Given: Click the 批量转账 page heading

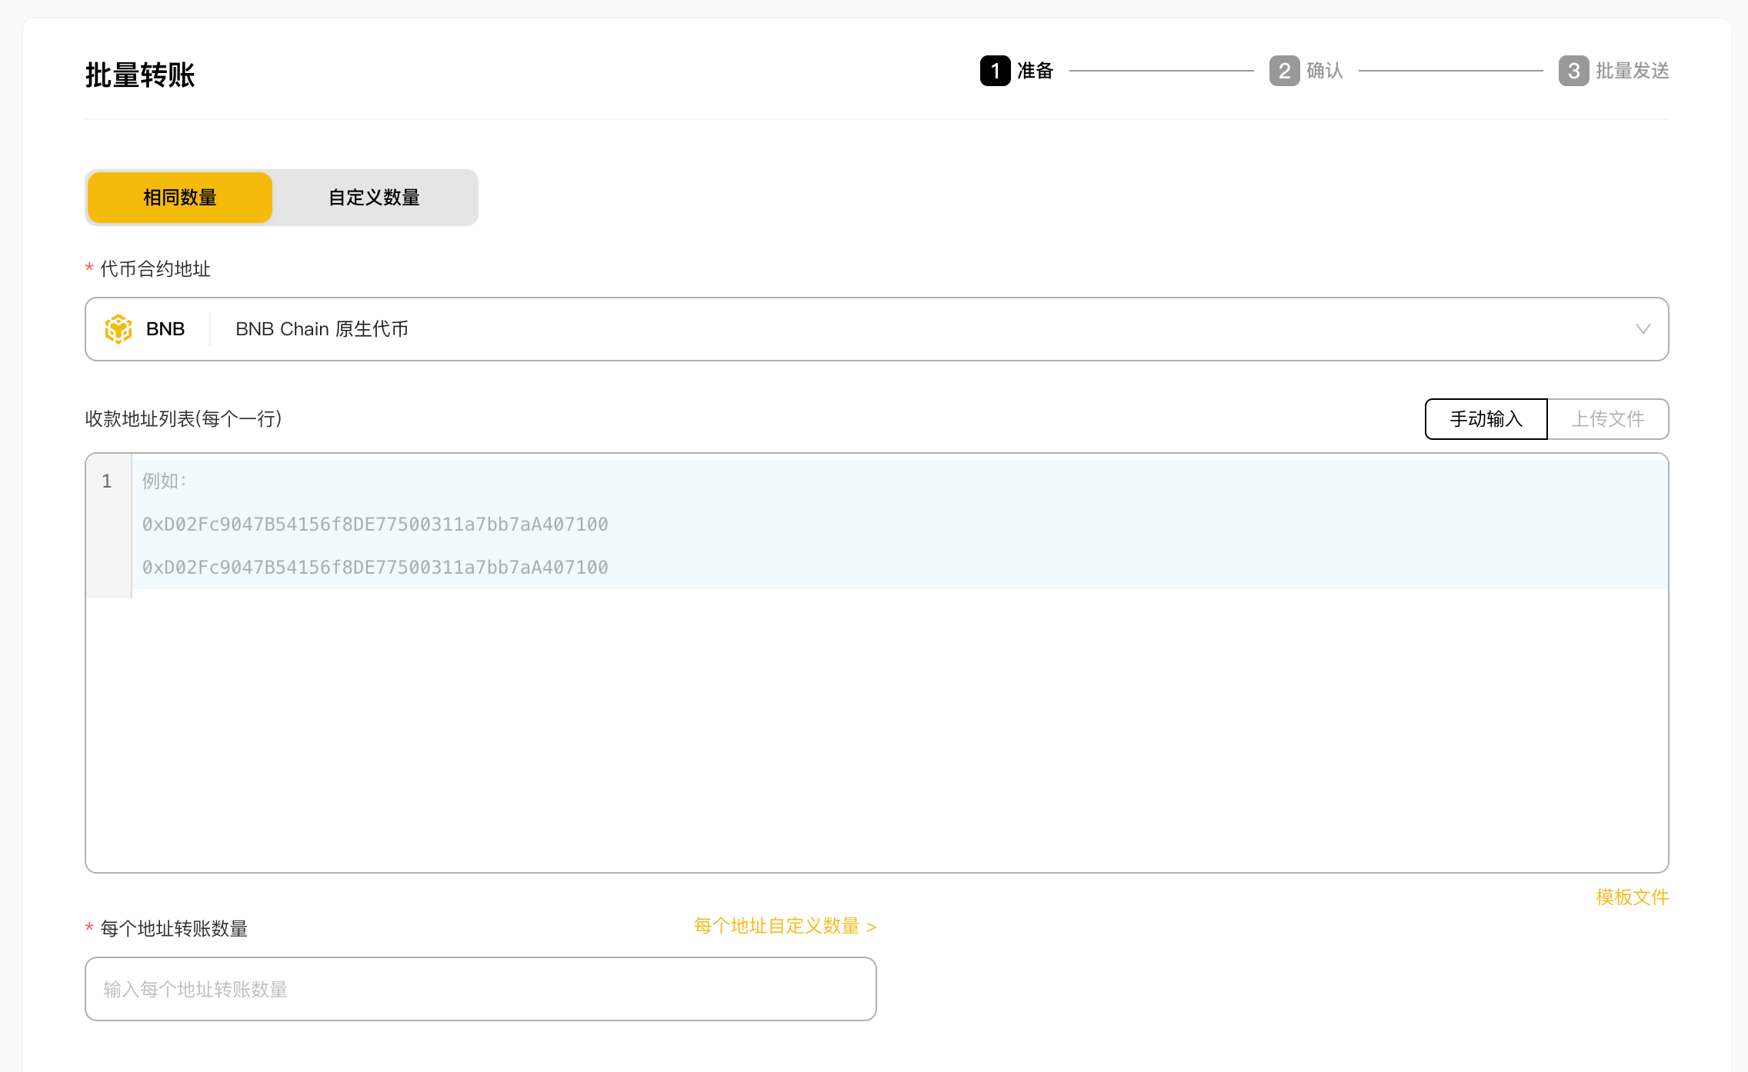Looking at the screenshot, I should (140, 75).
